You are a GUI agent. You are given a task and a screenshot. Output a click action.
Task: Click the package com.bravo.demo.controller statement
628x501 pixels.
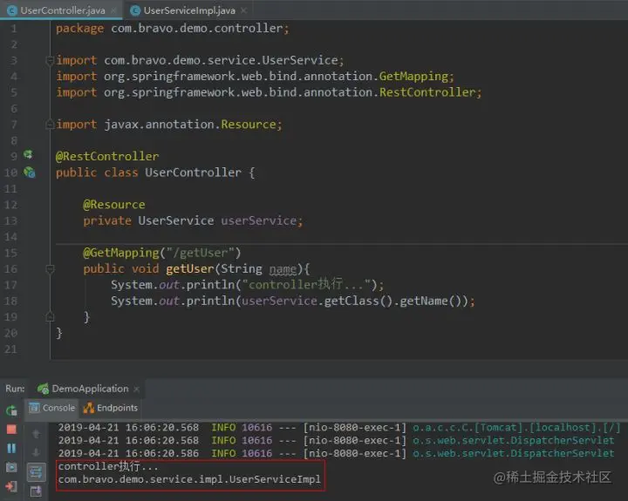[172, 28]
